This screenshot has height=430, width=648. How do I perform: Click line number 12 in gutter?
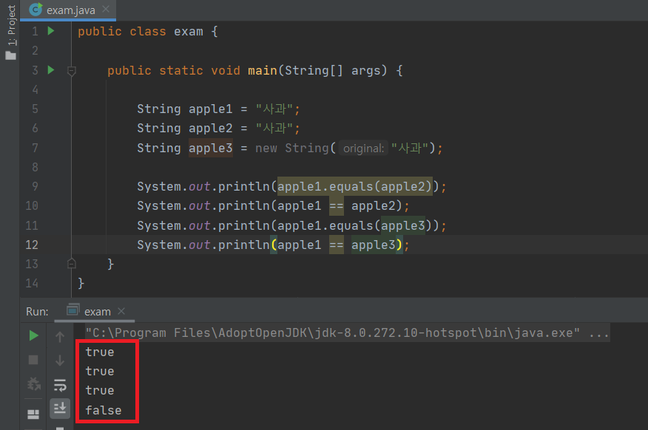pyautogui.click(x=32, y=245)
